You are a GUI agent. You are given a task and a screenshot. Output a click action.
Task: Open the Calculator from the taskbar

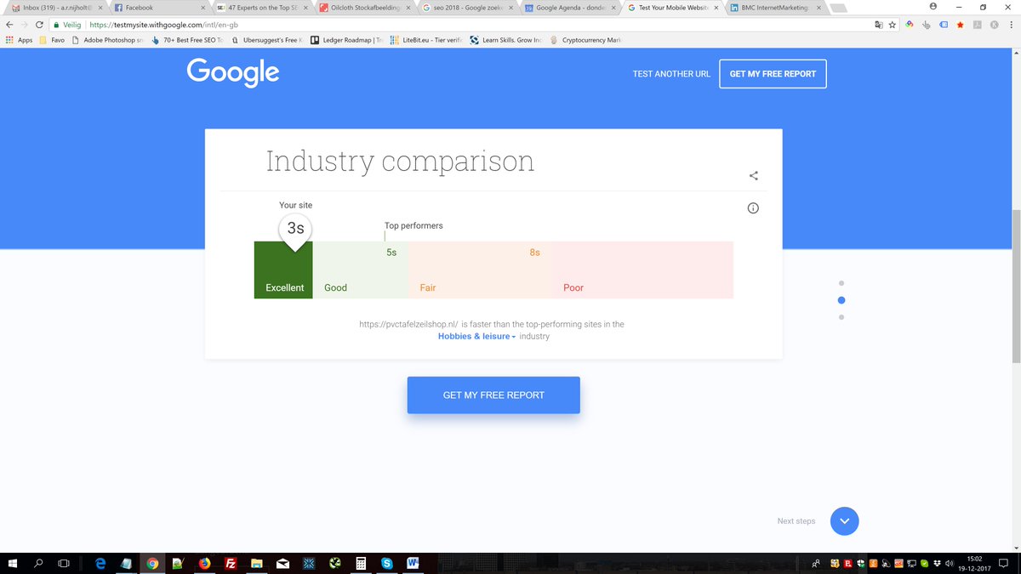[361, 563]
